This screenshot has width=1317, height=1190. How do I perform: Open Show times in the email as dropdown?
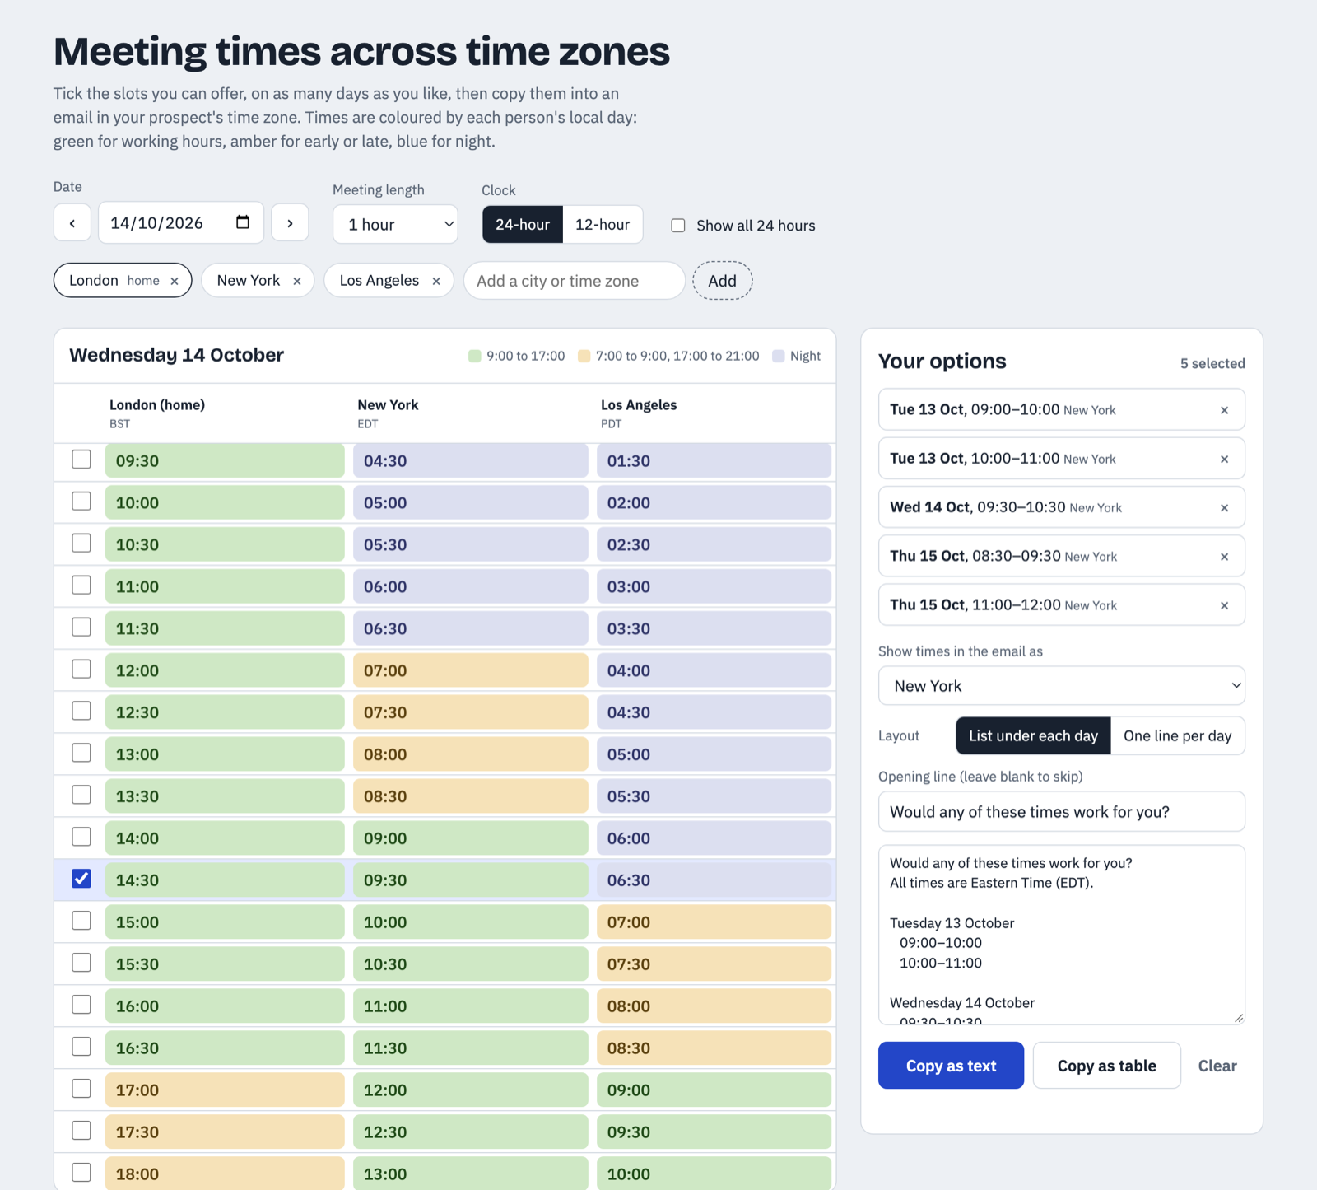pyautogui.click(x=1061, y=685)
